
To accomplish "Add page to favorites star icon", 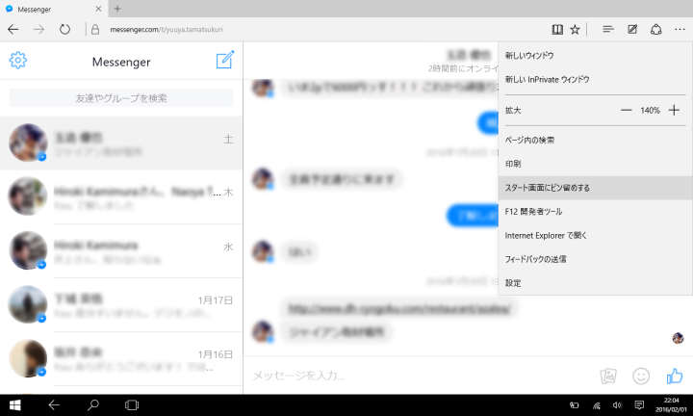I will tap(575, 30).
